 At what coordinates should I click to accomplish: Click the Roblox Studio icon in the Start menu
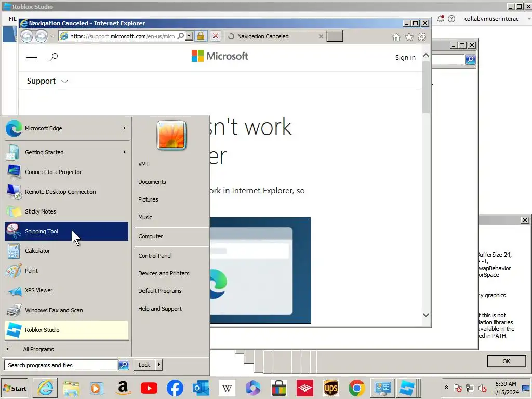tap(14, 330)
